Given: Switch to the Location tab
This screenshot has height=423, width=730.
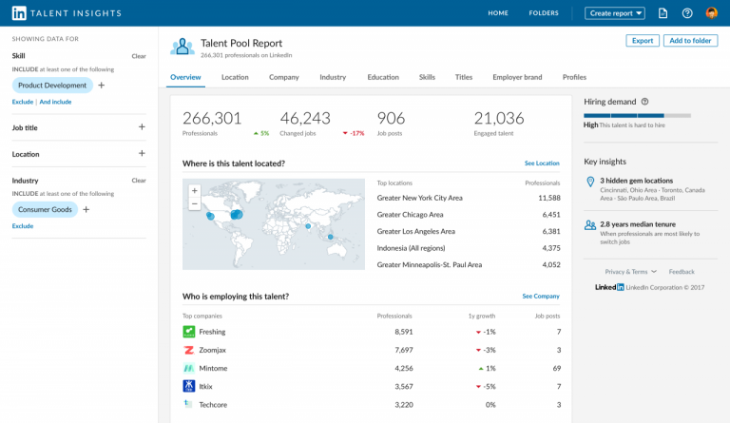Looking at the screenshot, I should [235, 77].
